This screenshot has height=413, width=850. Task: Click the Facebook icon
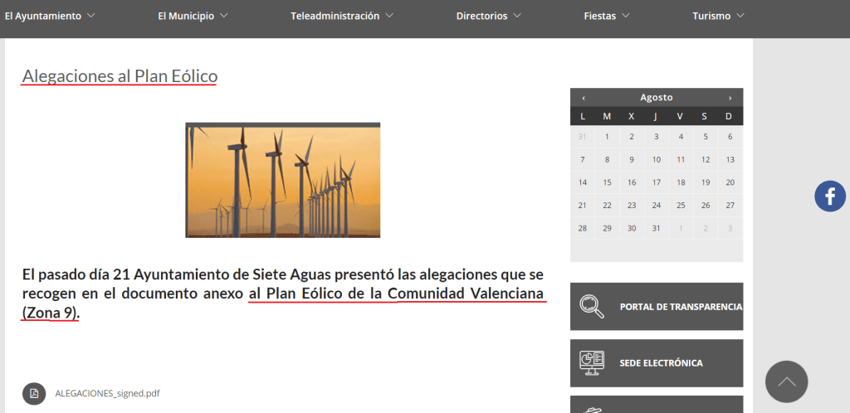(x=829, y=197)
